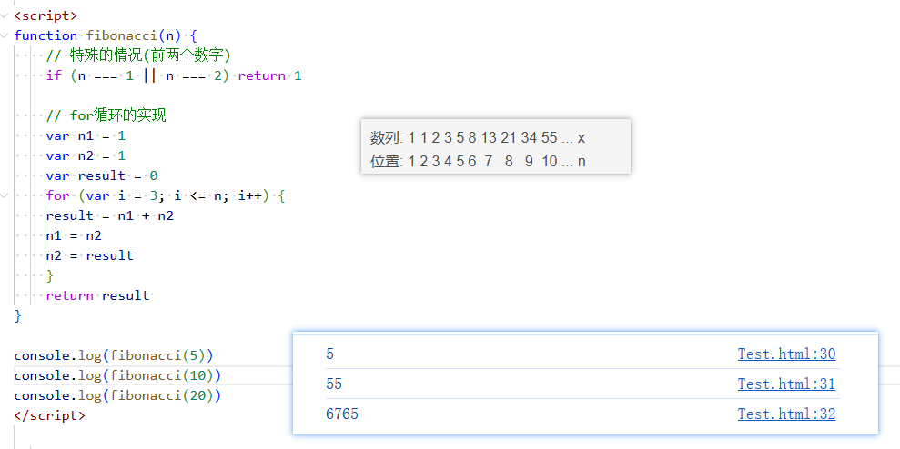The image size is (900, 449).
Task: Click the console.log(fibonacci(10)) line
Action: tap(117, 375)
